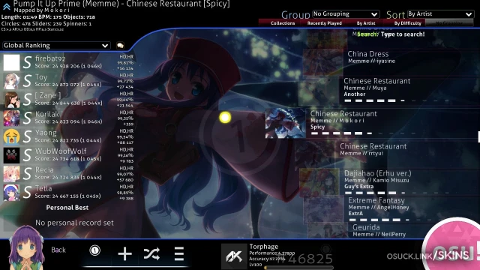
Task: Click WubWoofWolf's avatar image
Action: tap(12, 155)
